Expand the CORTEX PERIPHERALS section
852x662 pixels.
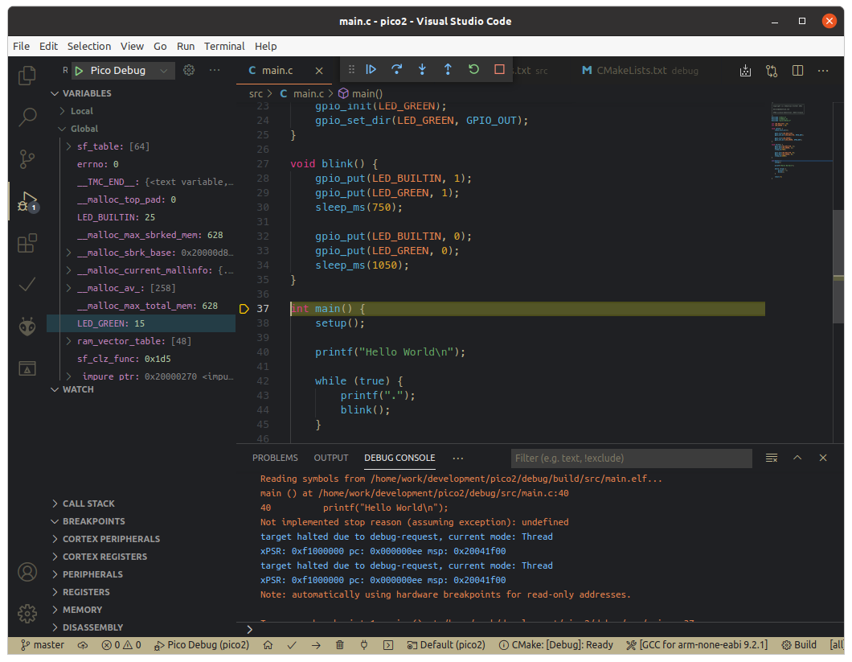111,539
